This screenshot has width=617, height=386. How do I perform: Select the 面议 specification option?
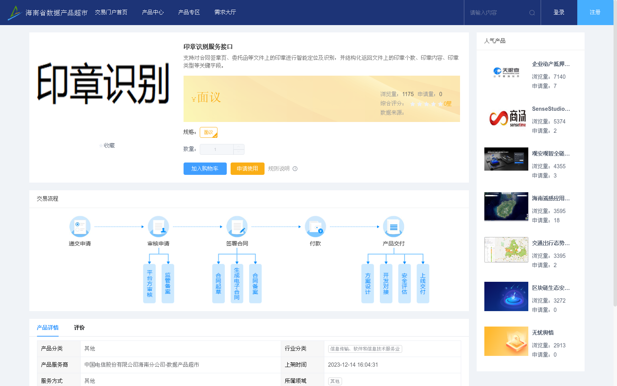coord(209,132)
